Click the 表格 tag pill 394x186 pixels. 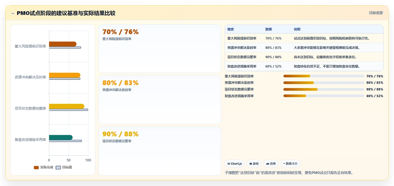[254, 164]
